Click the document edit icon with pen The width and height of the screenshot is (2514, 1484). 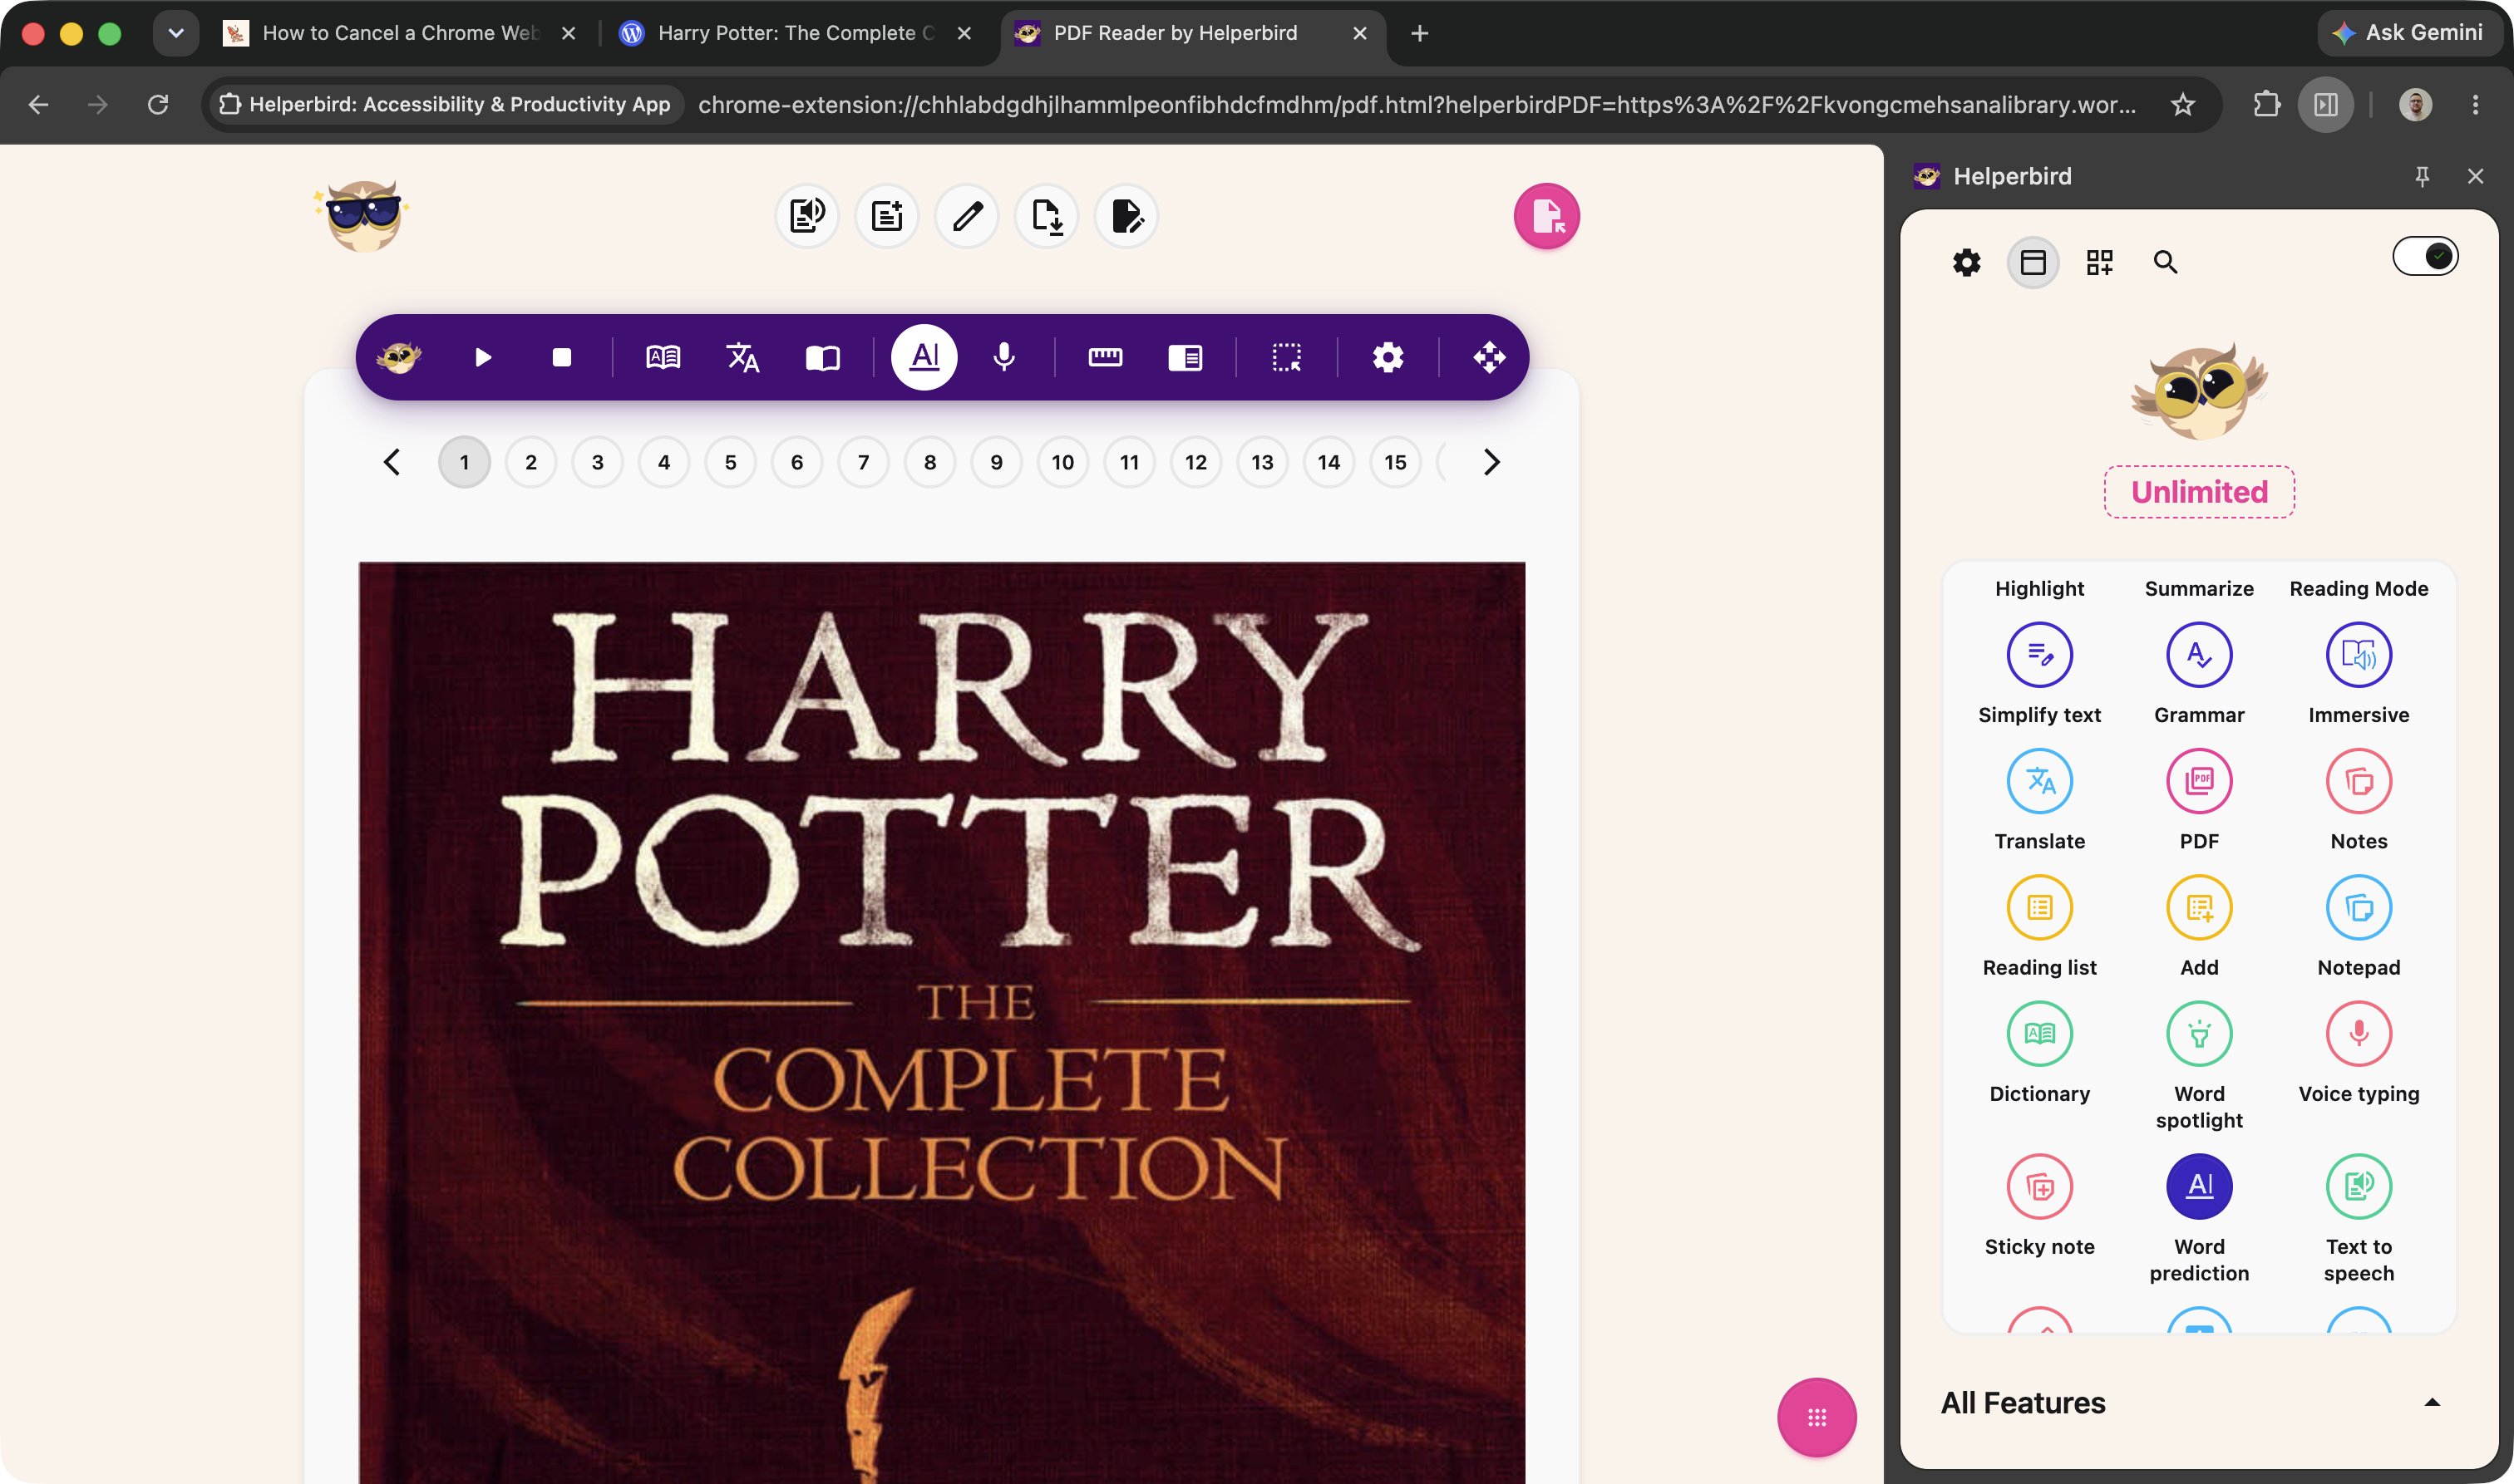coord(1126,216)
